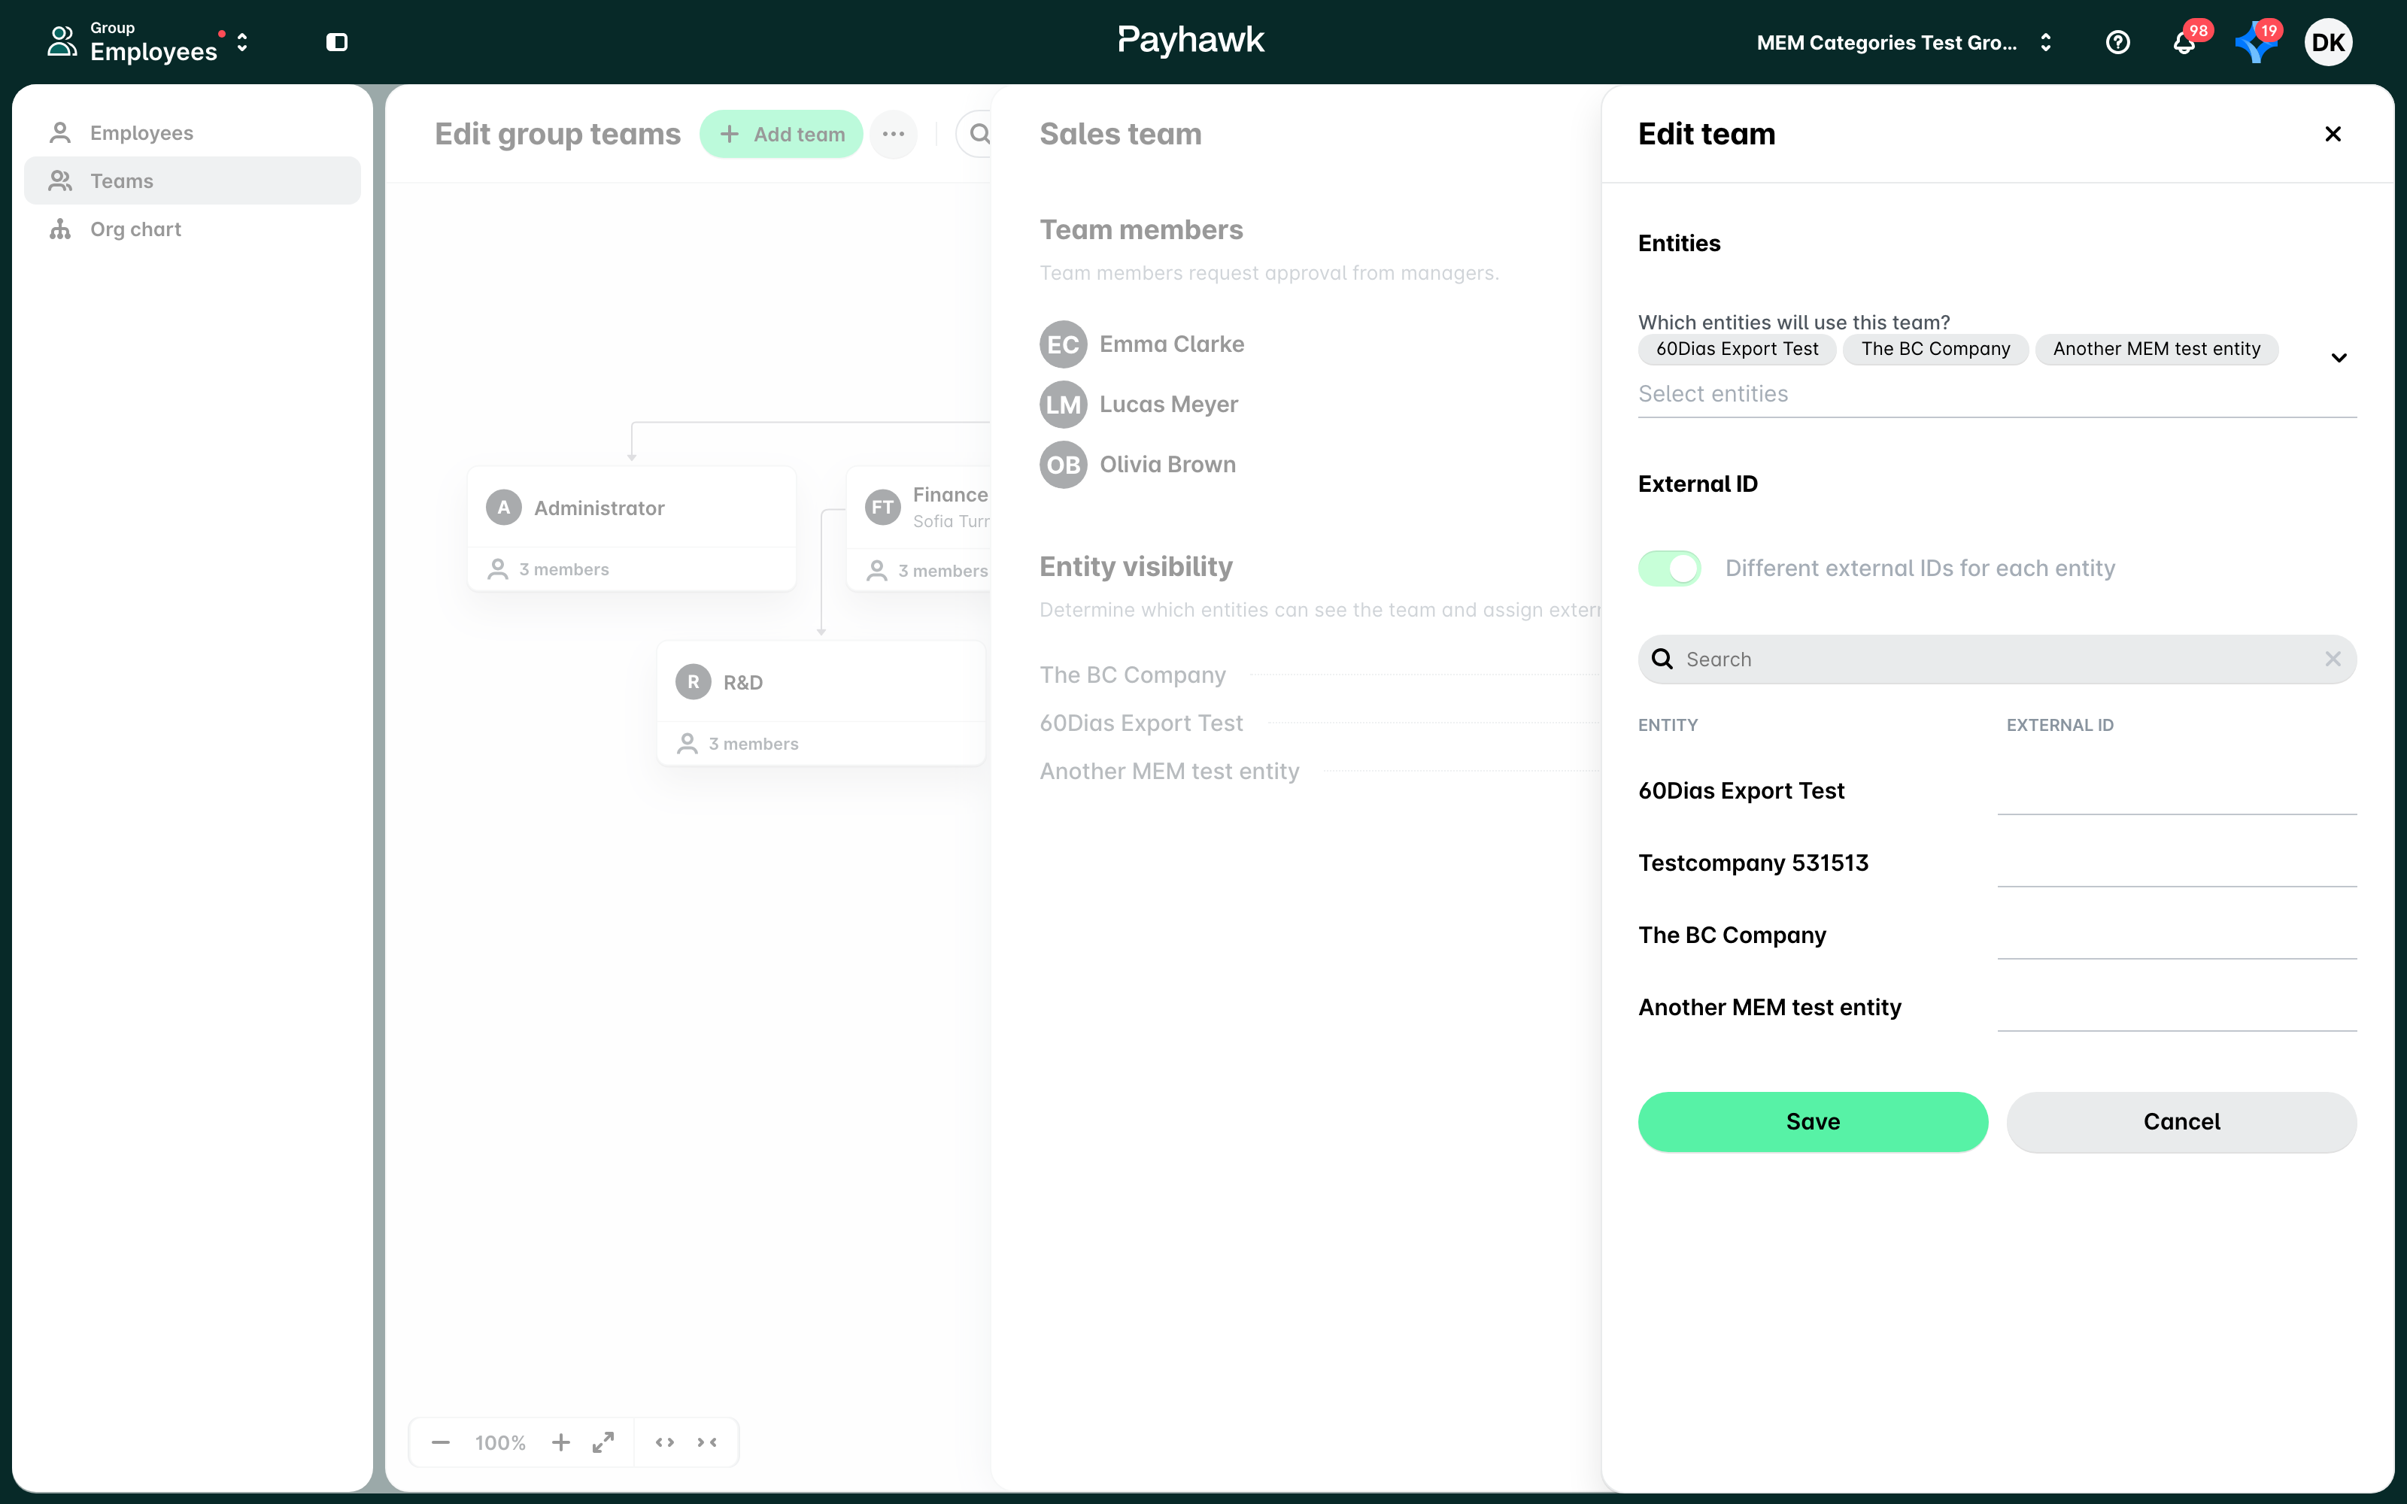This screenshot has height=1504, width=2407.
Task: Expand the entities selection dropdown chevron
Action: (x=2339, y=358)
